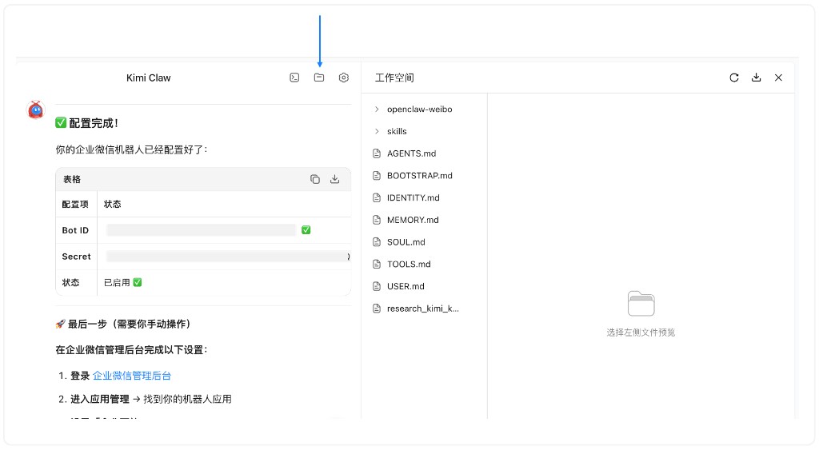Open MEMORY.md file
Image resolution: width=819 pixels, height=450 pixels.
[413, 220]
